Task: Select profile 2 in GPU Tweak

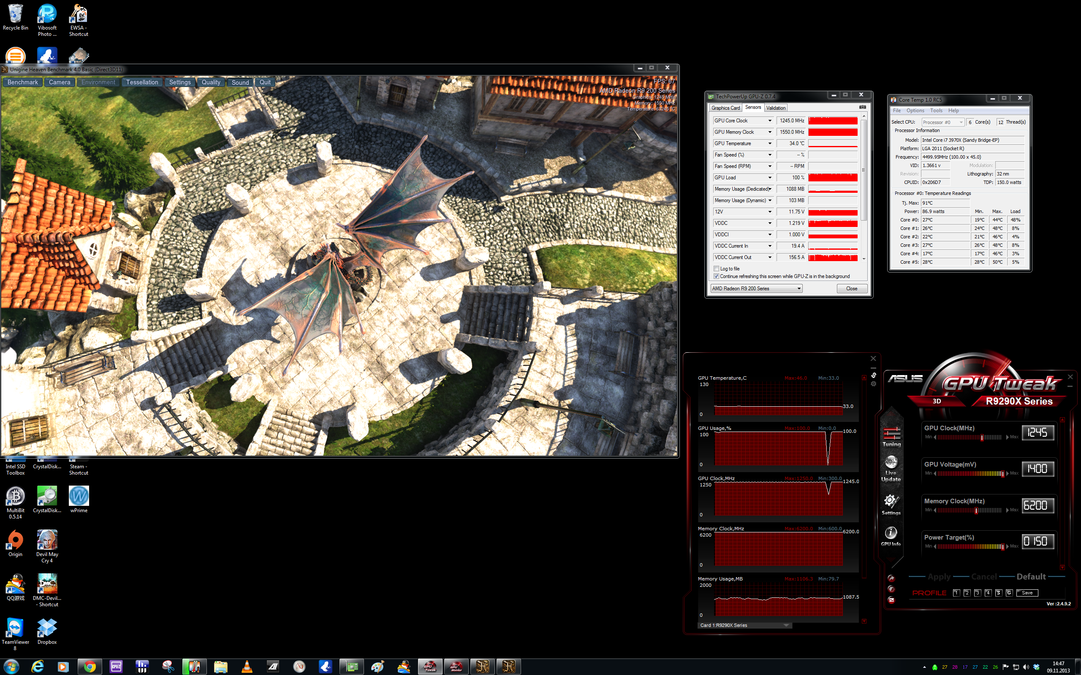Action: pyautogui.click(x=967, y=593)
